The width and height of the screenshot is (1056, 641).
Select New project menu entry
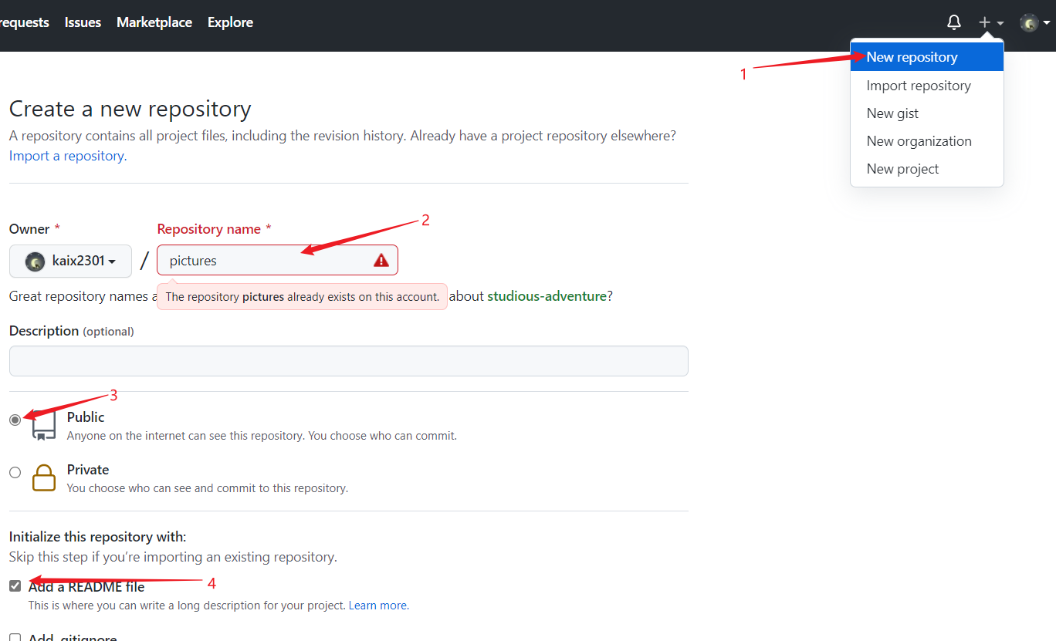click(926, 169)
